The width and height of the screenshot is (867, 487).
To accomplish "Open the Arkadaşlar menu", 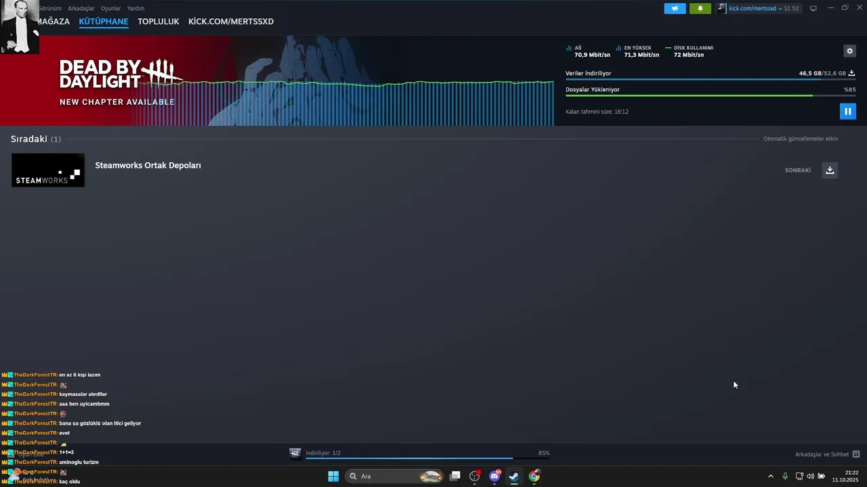I will 81,8.
